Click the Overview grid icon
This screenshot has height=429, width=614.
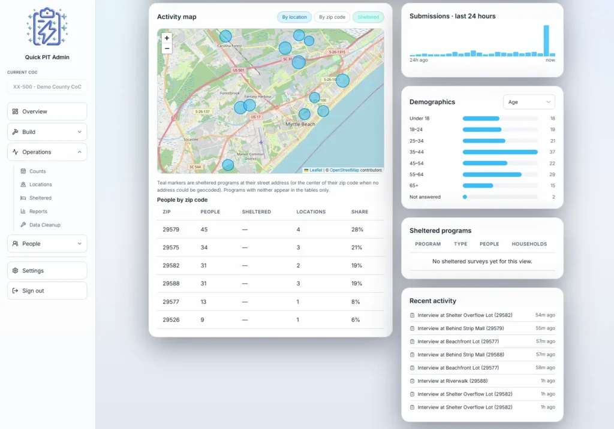pyautogui.click(x=15, y=111)
